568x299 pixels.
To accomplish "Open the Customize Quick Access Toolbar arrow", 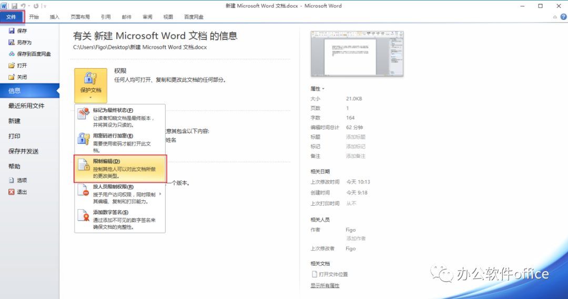I will point(45,6).
